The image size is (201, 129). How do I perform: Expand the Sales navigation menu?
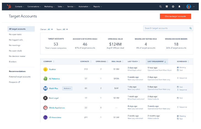pos(61,7)
